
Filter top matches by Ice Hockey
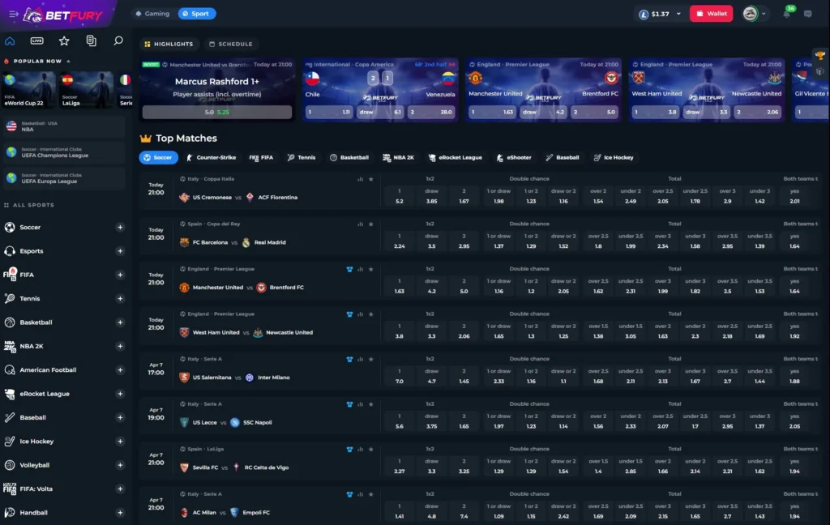(x=614, y=158)
